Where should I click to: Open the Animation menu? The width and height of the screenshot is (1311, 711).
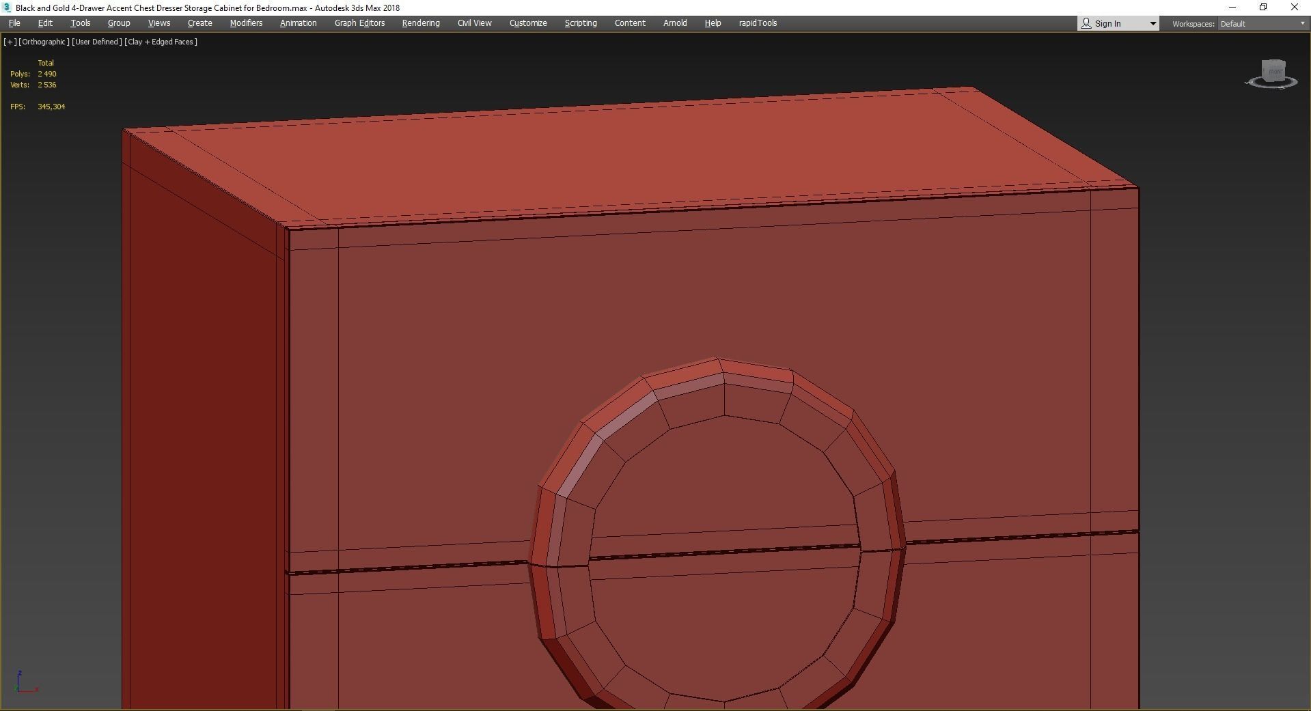[x=299, y=23]
